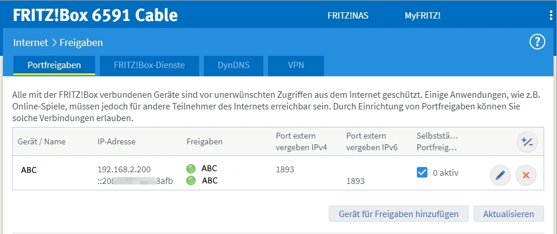557x234 pixels.
Task: Delete the ABC port sharing entry
Action: pos(526,175)
